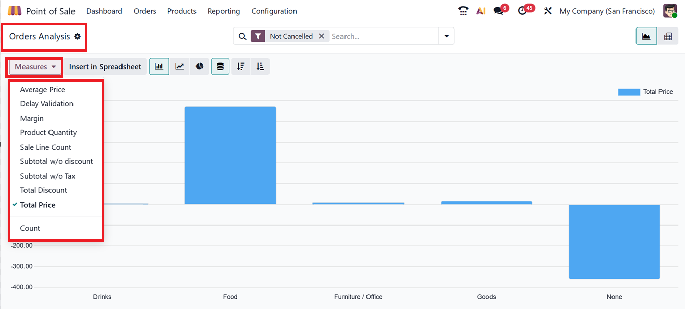The height and width of the screenshot is (309, 685).
Task: Enable the Count measure
Action: click(x=30, y=228)
